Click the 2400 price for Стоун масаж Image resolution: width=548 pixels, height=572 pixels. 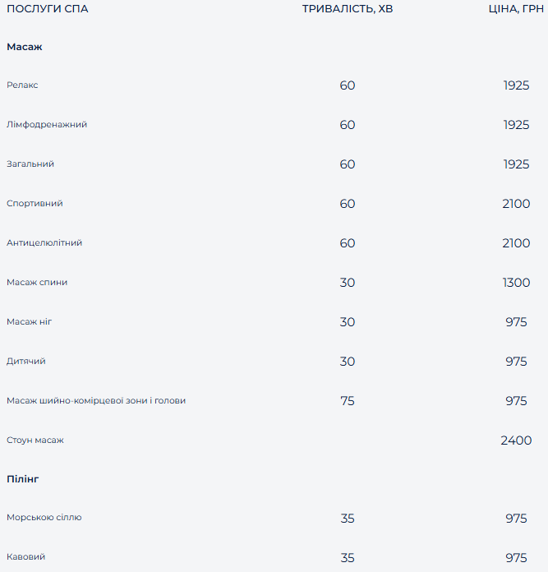pos(516,441)
